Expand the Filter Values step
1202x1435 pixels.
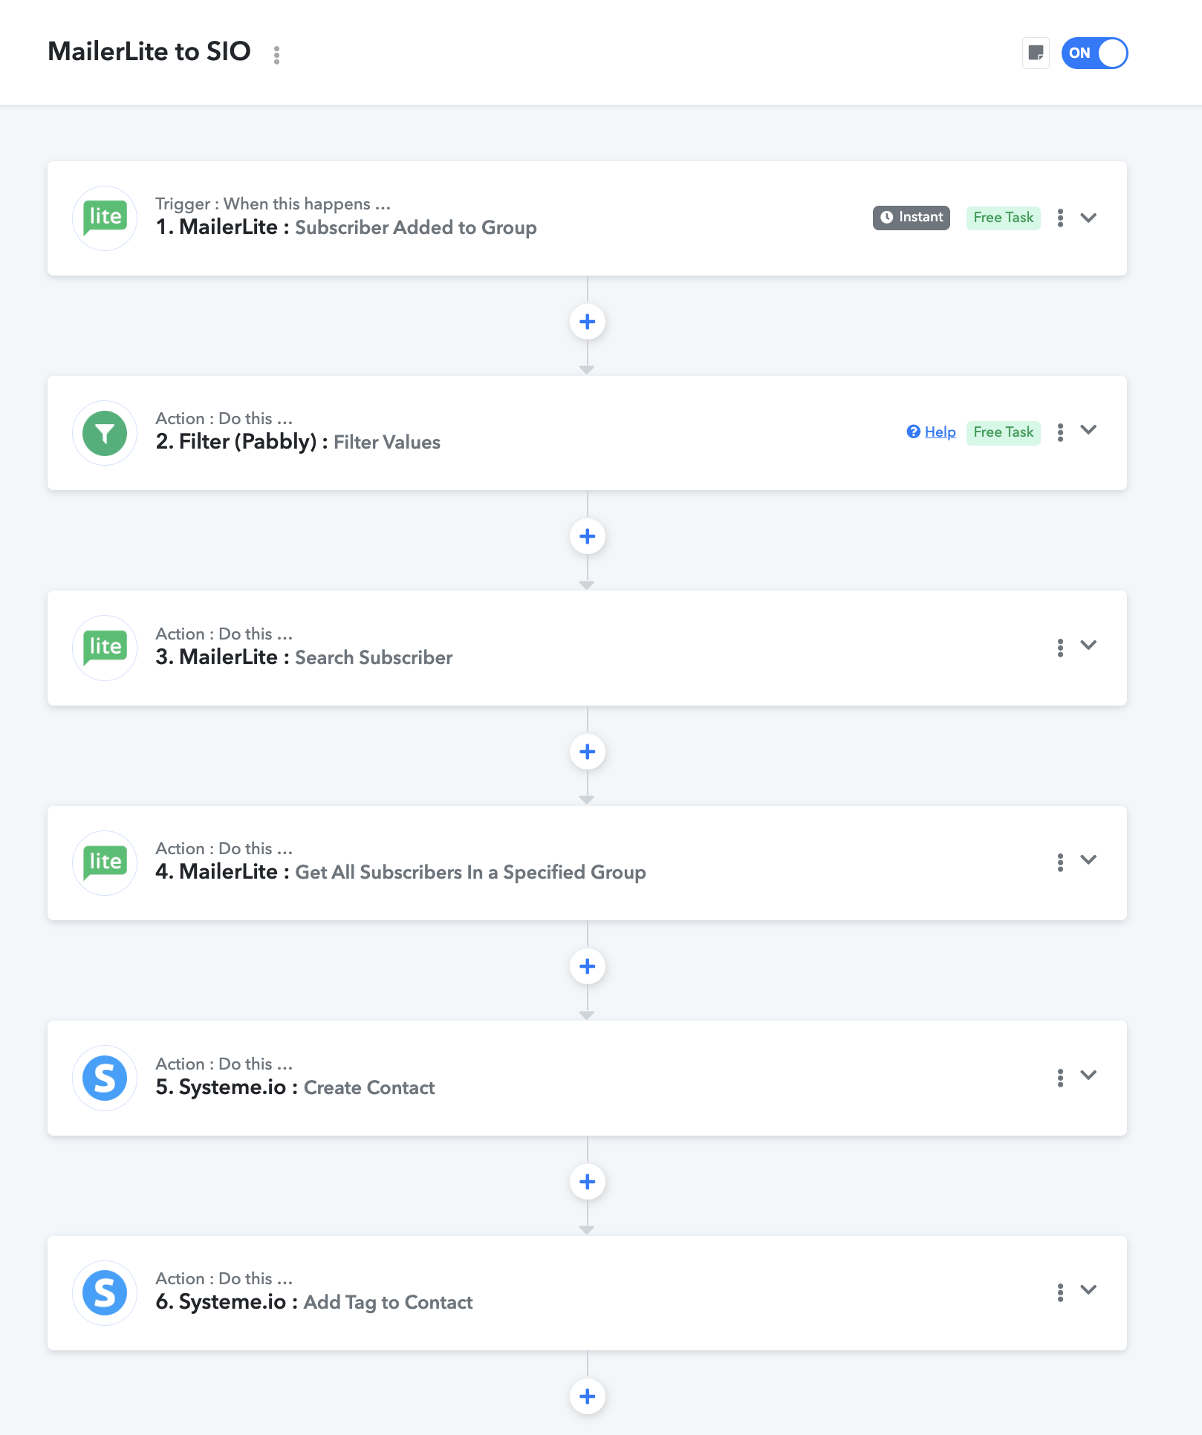(1088, 430)
